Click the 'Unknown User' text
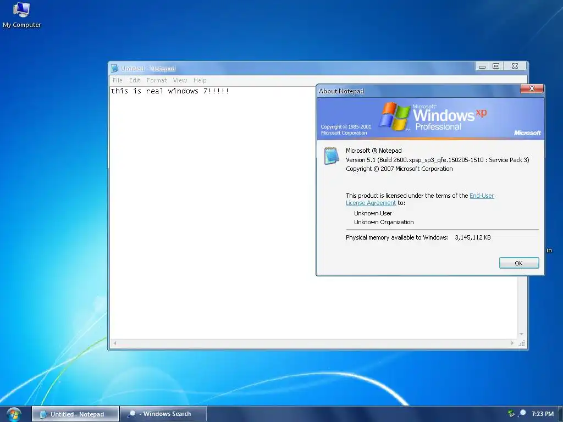 (x=373, y=213)
